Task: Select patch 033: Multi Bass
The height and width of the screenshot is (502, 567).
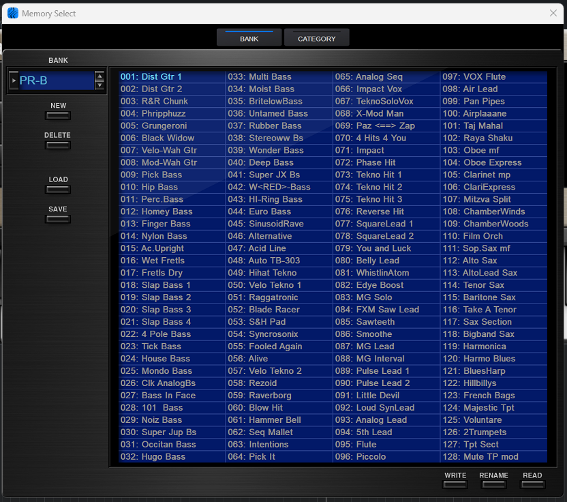Action: [x=279, y=77]
